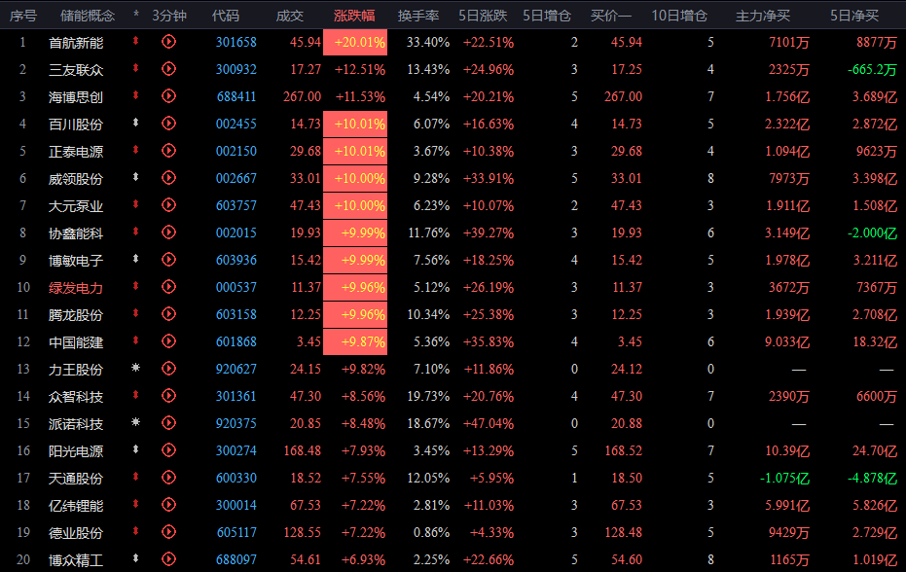Viewport: 906px width, 572px height.
Task: Click stock code 600330 for 天通股份
Action: click(x=236, y=478)
